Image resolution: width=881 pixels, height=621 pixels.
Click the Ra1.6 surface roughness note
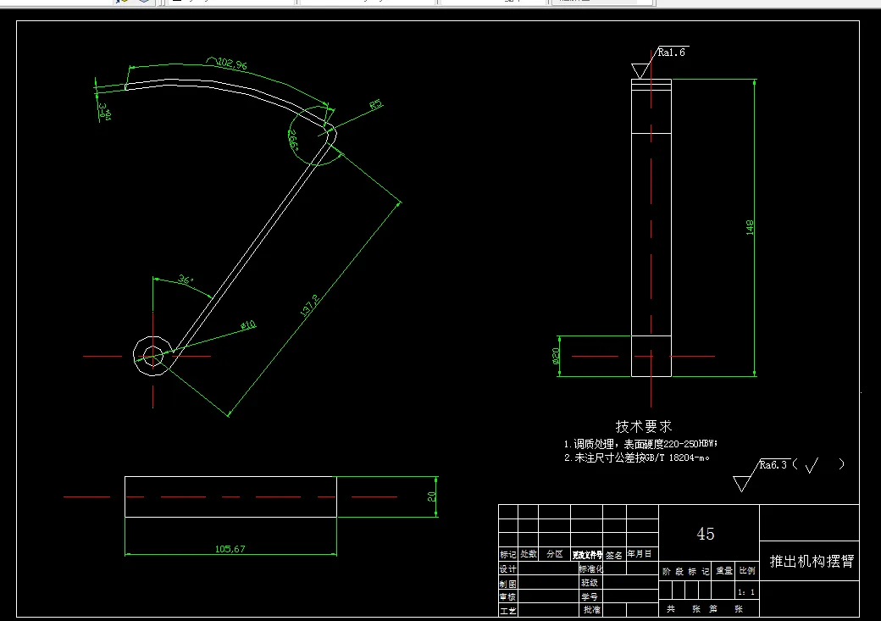[x=672, y=53]
